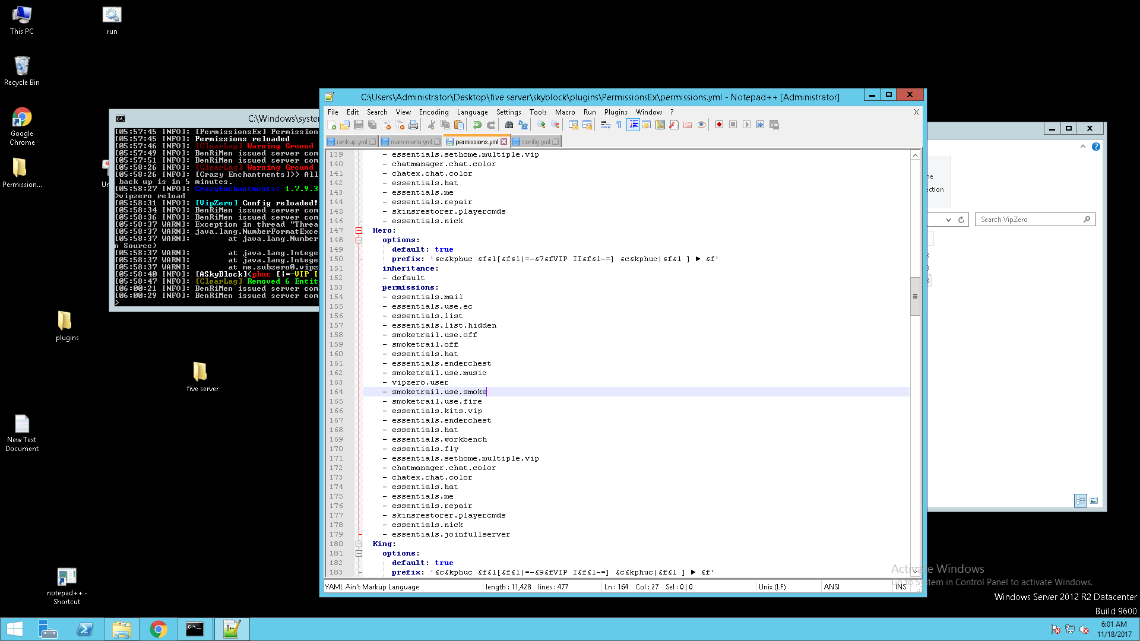1140x641 pixels.
Task: Toggle the indent guide toolbar button
Action: click(633, 125)
